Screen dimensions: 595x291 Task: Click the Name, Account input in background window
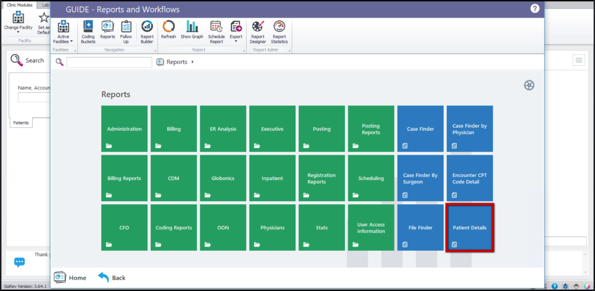coord(34,98)
